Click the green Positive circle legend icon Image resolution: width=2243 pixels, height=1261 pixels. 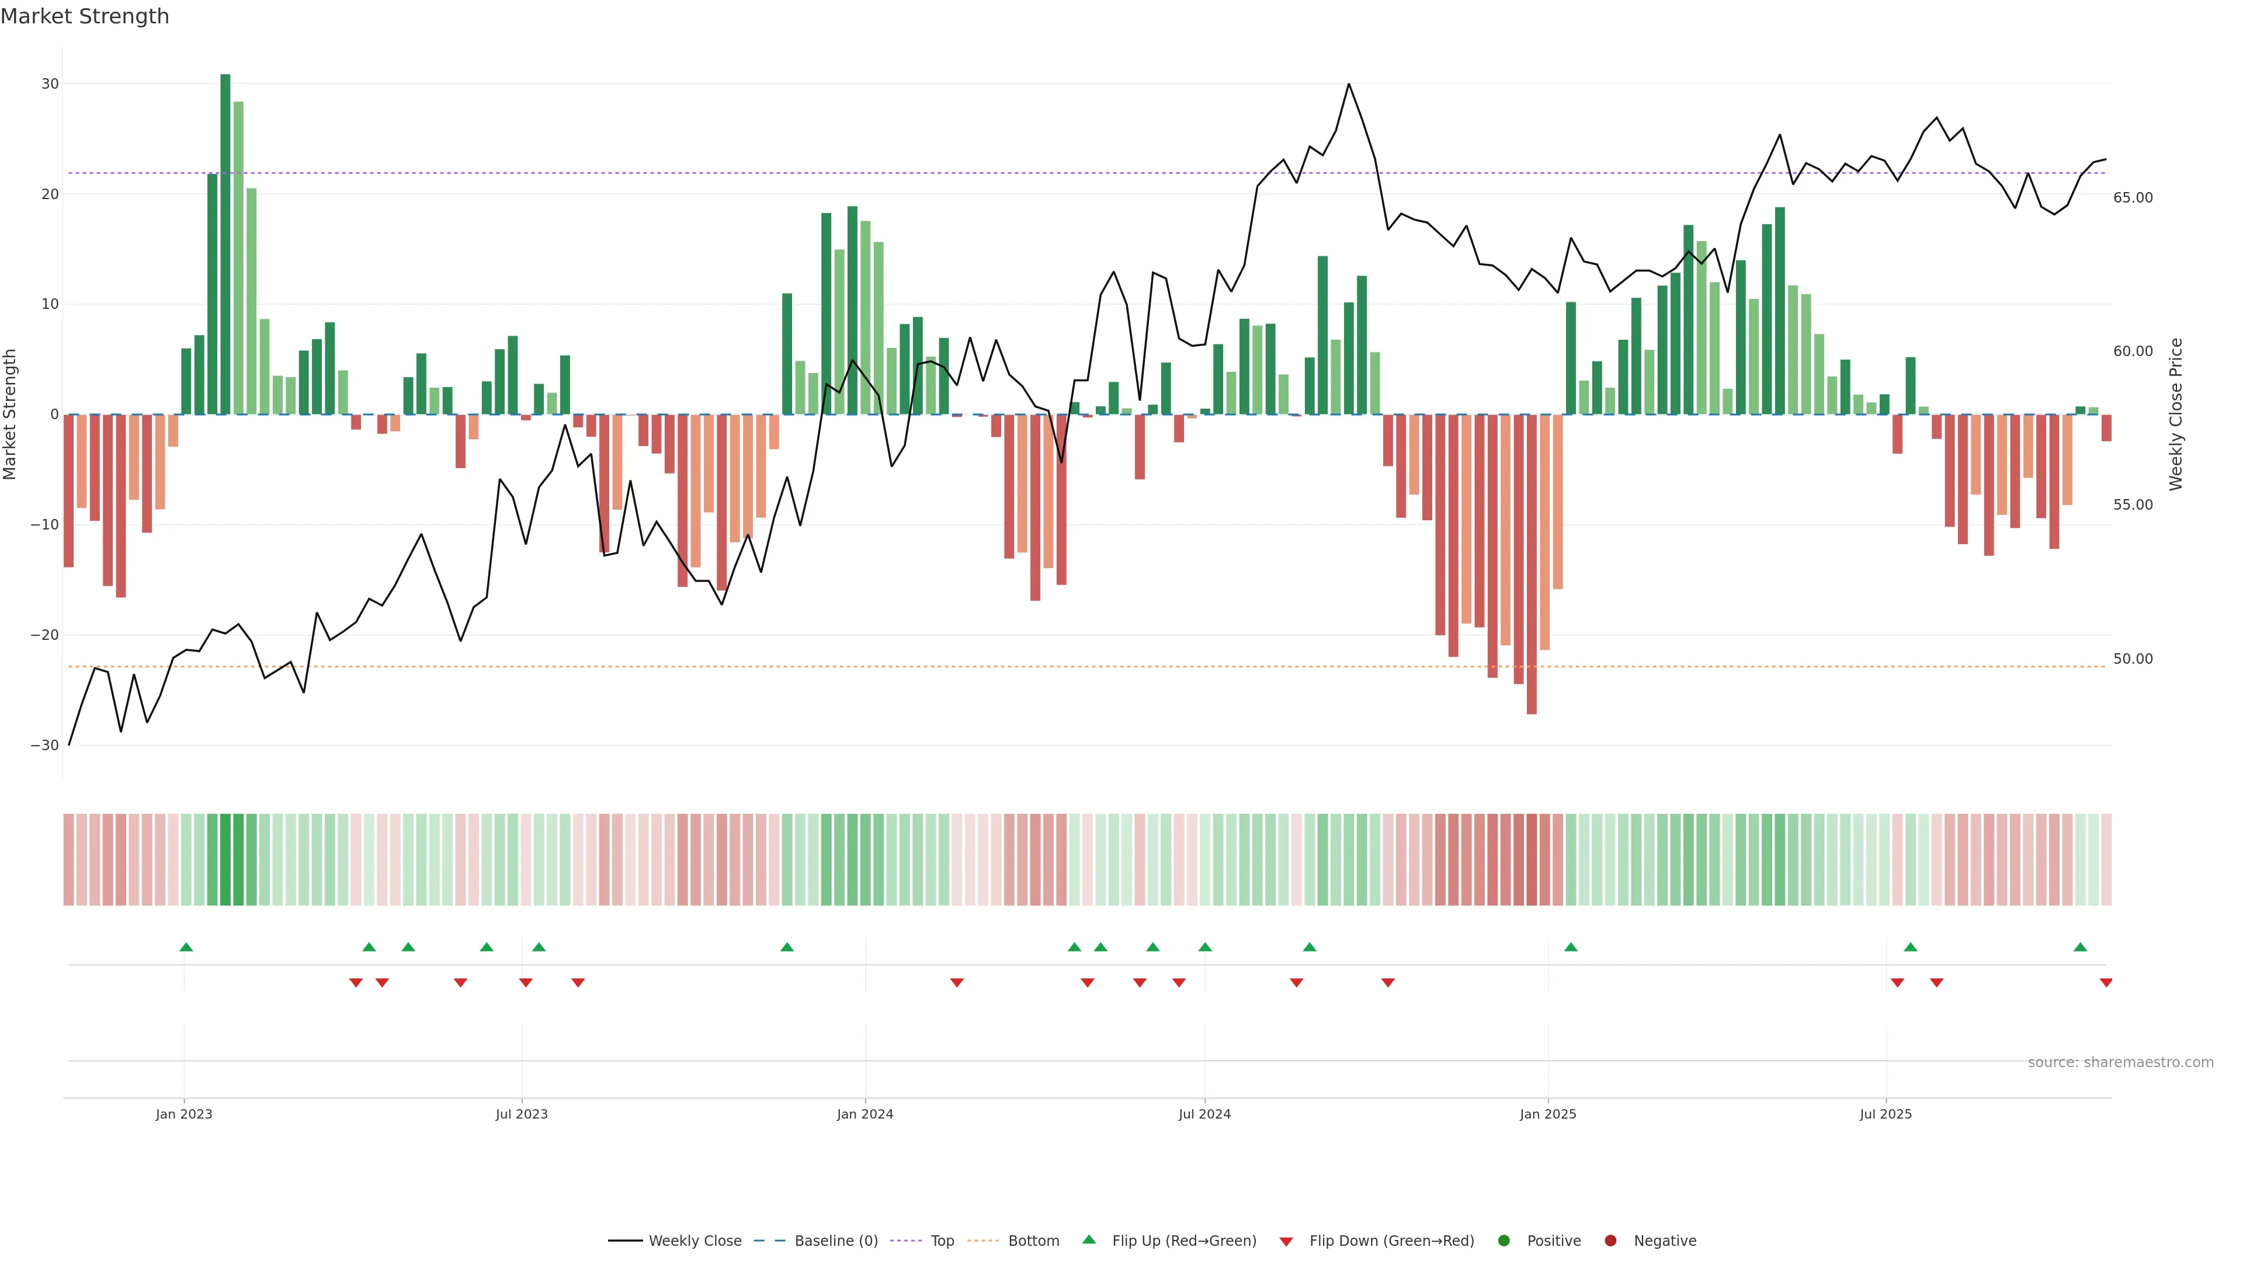[1504, 1240]
